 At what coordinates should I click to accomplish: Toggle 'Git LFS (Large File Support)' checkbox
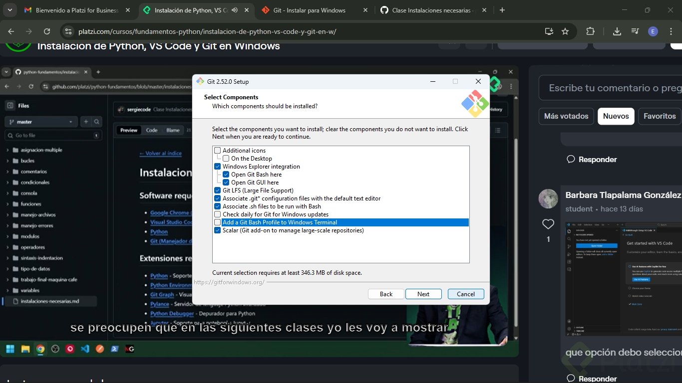pyautogui.click(x=217, y=191)
